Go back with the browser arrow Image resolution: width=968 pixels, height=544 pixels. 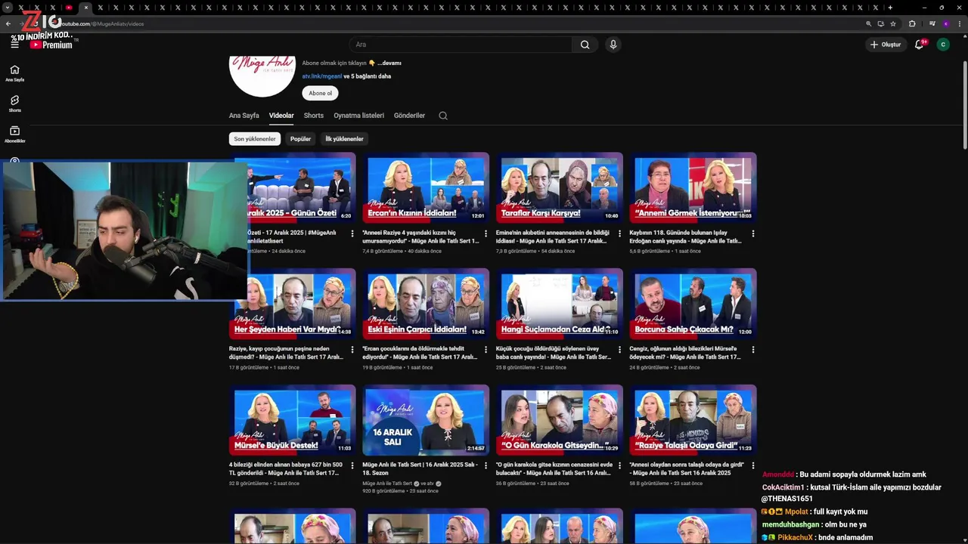coord(8,23)
